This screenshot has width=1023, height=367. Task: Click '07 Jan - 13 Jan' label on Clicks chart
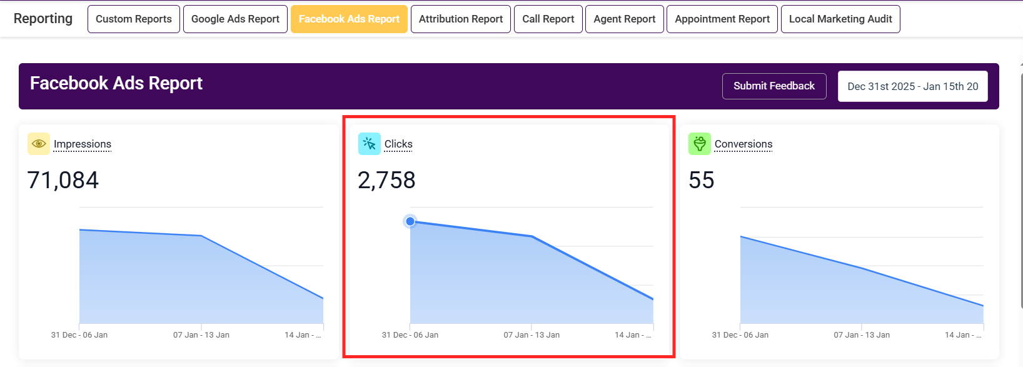pyautogui.click(x=532, y=335)
